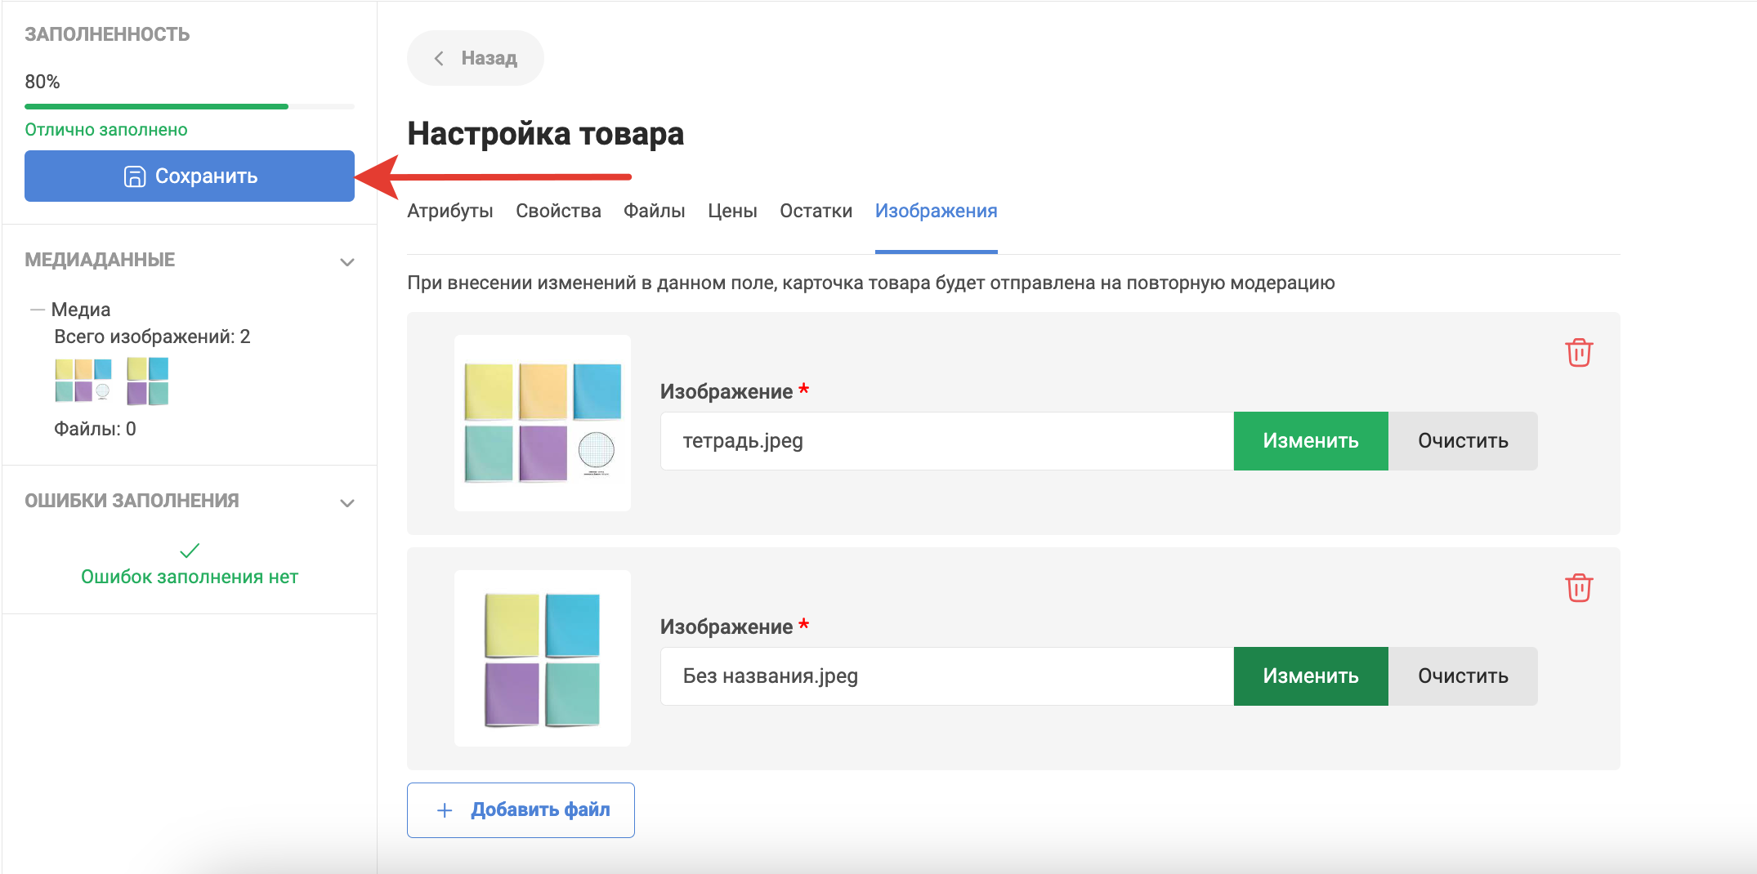Viewport: 1757px width, 874px height.
Task: Switch to the Атрибуты tab
Action: [x=449, y=211]
